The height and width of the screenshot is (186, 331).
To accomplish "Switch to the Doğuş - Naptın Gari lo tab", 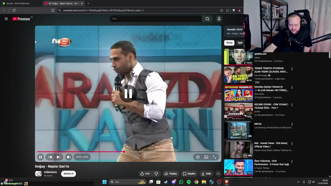I will click(x=64, y=3).
